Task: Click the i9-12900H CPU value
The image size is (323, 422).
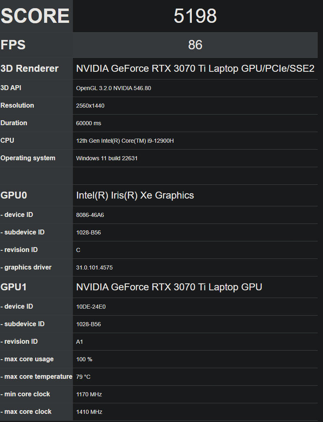Action: point(125,141)
